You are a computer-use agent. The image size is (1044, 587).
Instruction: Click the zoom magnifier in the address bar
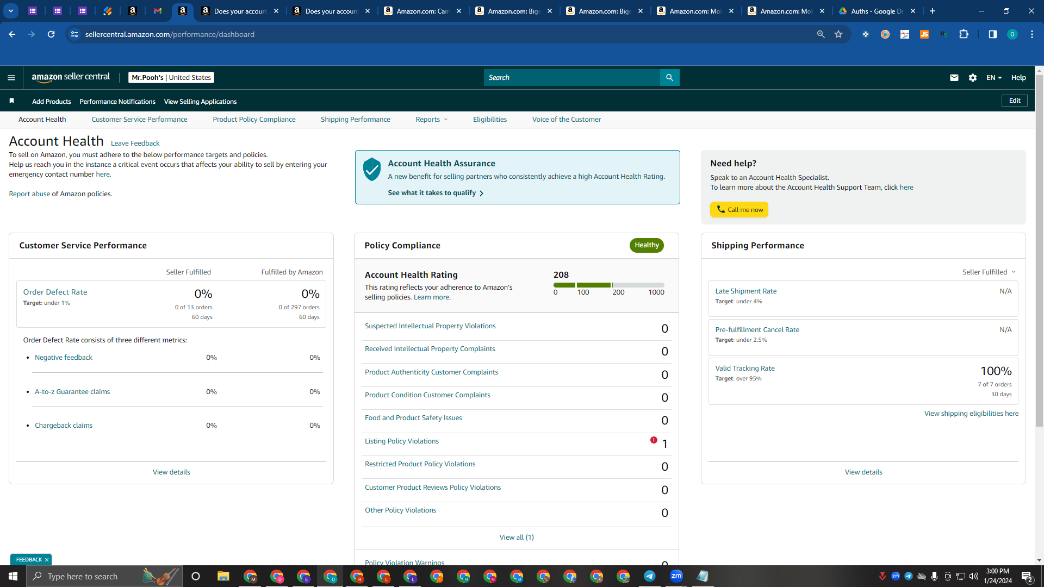[x=821, y=34]
